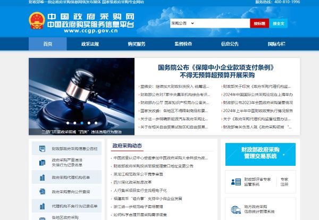Open headline 国务院公布《保障中小企业款项支付条例》

click(x=216, y=67)
